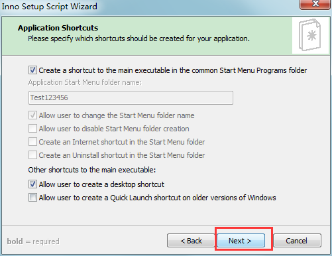Image resolution: width=332 pixels, height=256 pixels.
Task: Click into the Test123456 folder name field
Action: tap(131, 97)
